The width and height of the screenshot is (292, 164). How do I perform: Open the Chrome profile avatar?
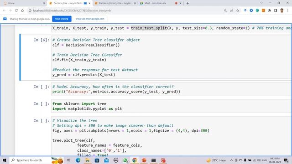pos(282,10)
